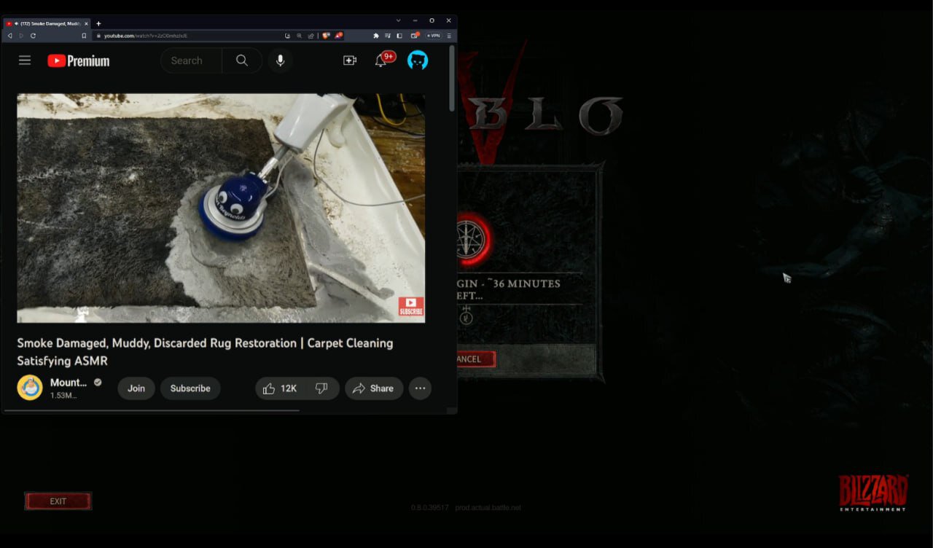Click the Diablo EXIT button
The width and height of the screenshot is (933, 548).
(58, 501)
